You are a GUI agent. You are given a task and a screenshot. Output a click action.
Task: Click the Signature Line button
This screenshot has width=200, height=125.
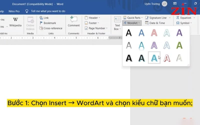pyautogui.click(x=156, y=18)
